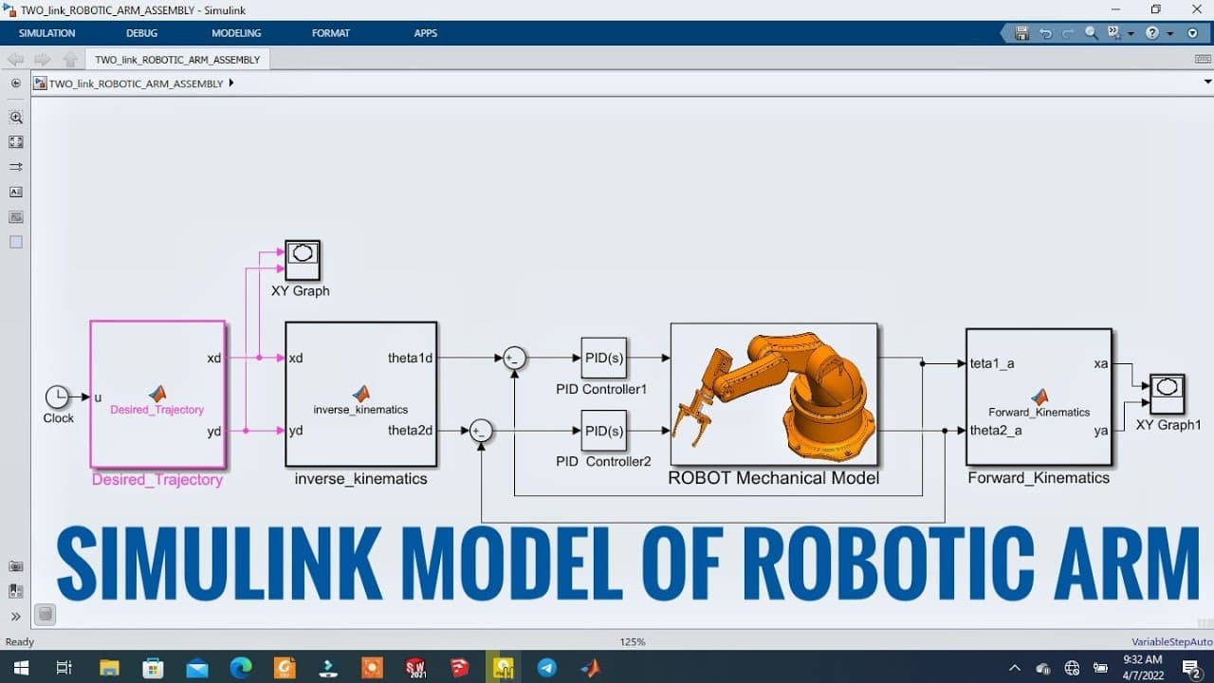Select the PID Controller1 block
Screen dimensions: 1214x683
click(603, 359)
